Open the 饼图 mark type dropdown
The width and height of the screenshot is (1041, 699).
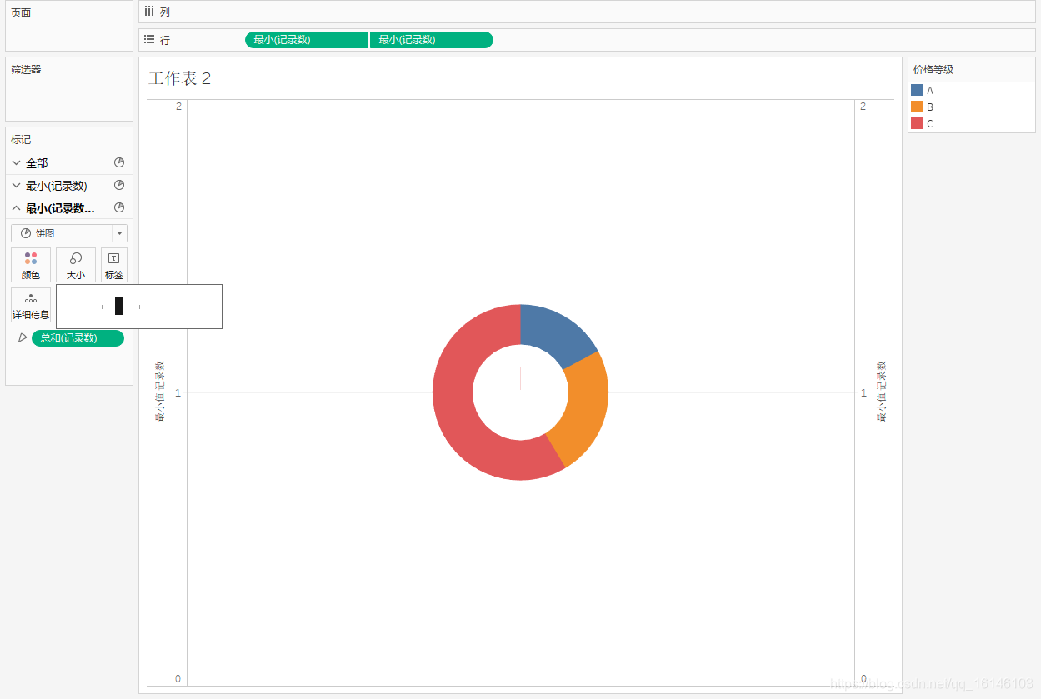69,233
